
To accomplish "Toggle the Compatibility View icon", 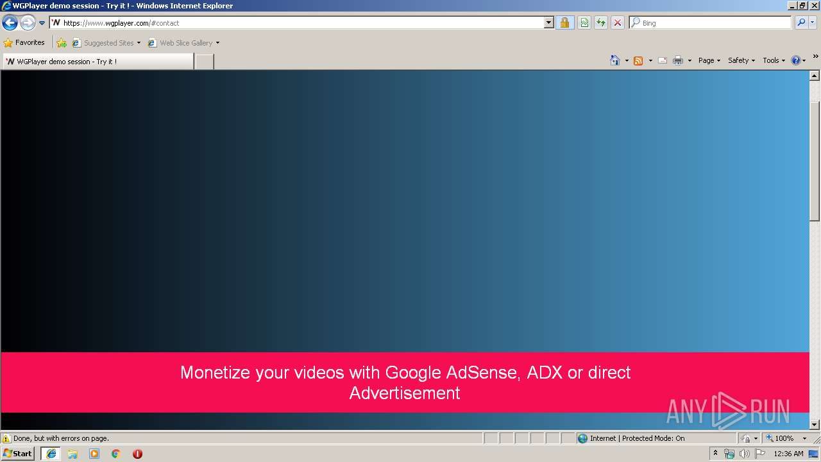I will pyautogui.click(x=584, y=23).
